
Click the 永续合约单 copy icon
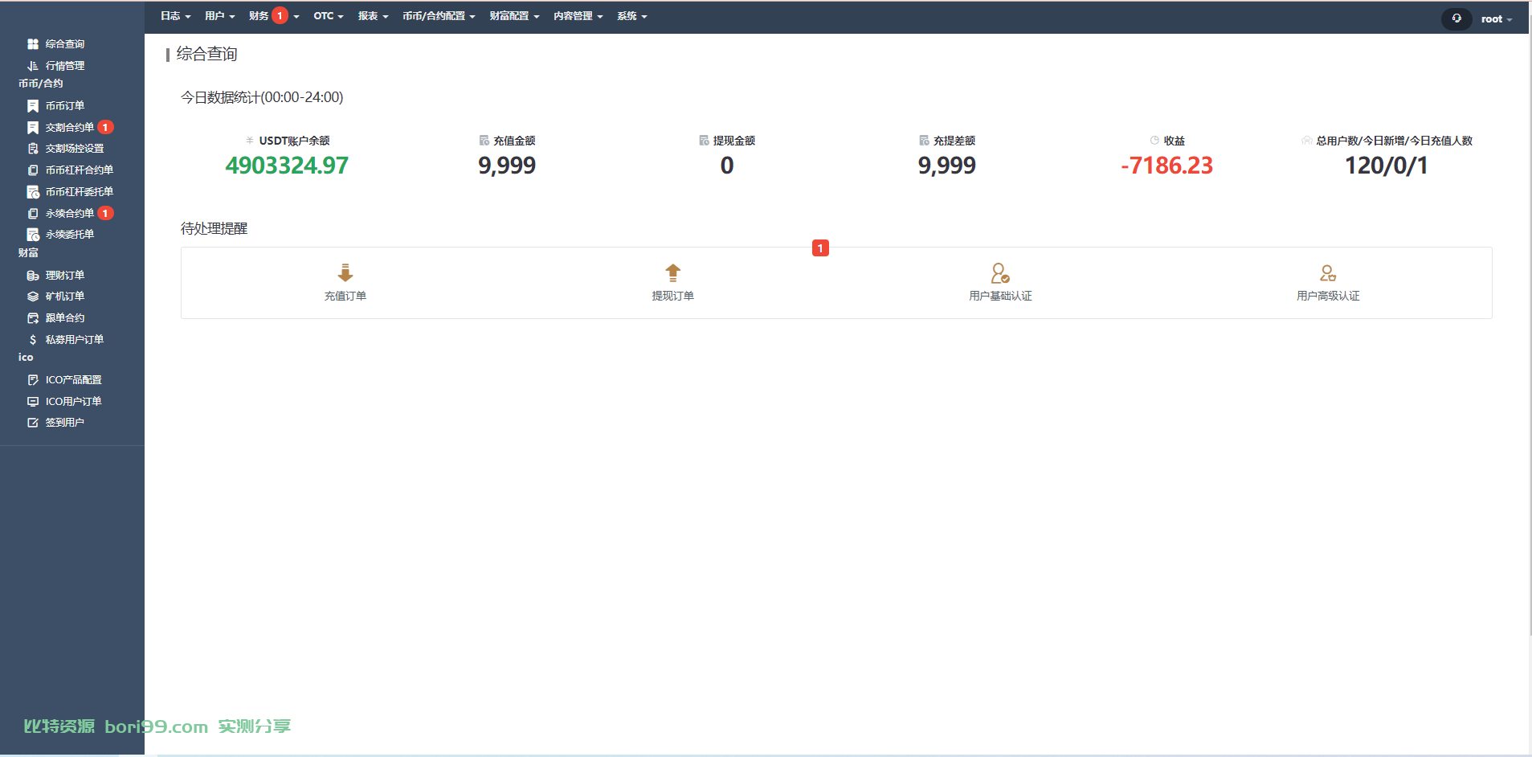33,214
